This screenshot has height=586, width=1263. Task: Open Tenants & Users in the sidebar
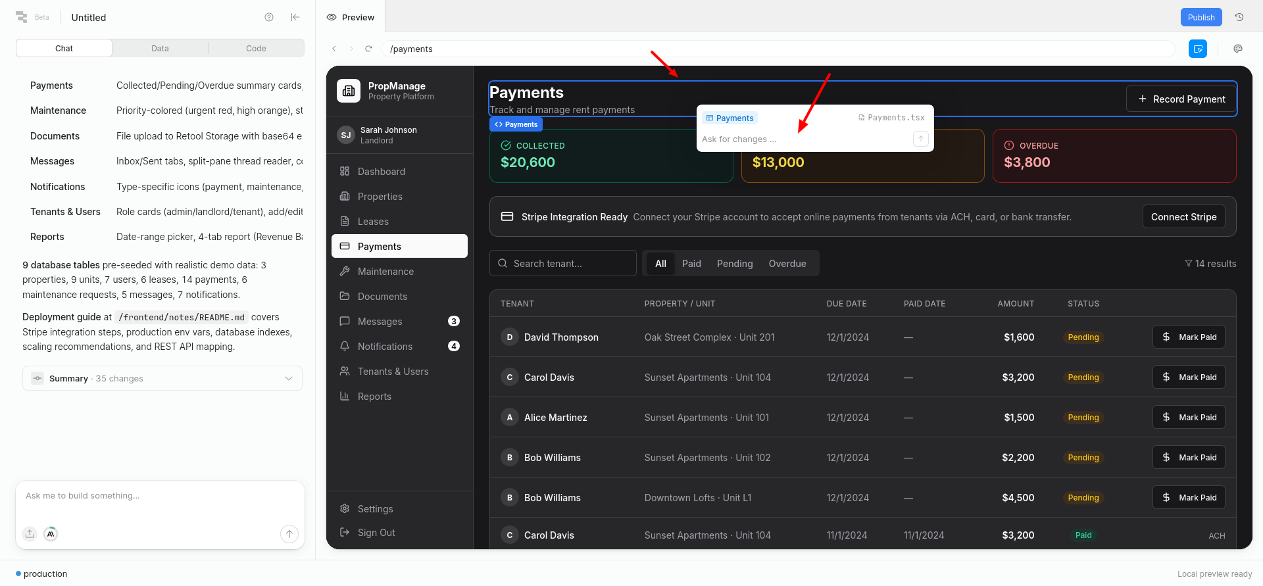(399, 371)
